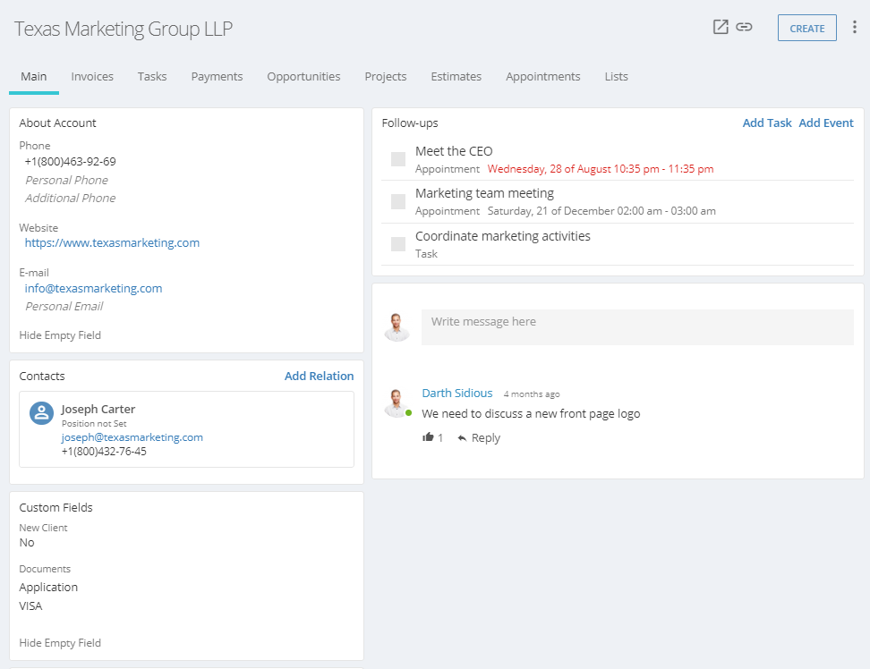Click Add Relation in Contacts
The width and height of the screenshot is (870, 669).
(319, 376)
